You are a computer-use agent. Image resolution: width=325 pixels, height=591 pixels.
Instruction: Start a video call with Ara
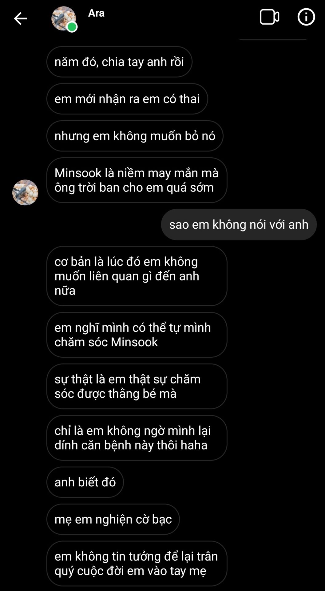(x=269, y=17)
